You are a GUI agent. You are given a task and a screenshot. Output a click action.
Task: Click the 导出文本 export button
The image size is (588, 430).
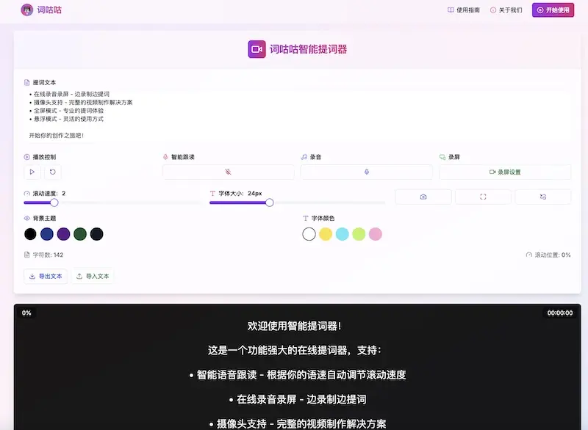tap(46, 276)
